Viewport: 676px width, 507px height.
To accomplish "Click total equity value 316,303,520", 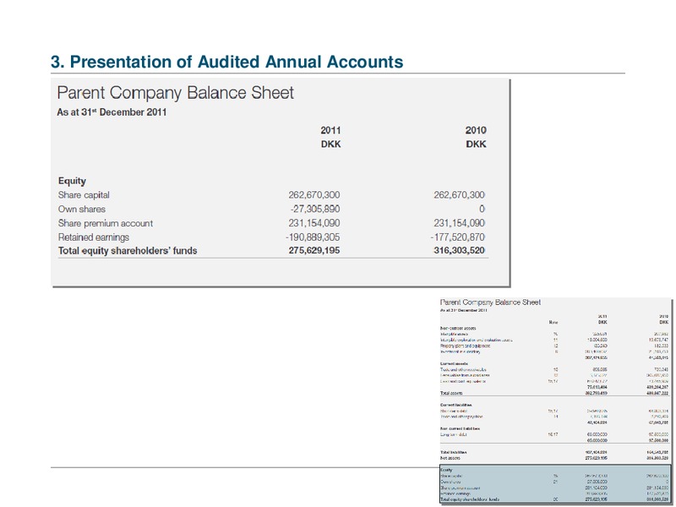I will 459,250.
